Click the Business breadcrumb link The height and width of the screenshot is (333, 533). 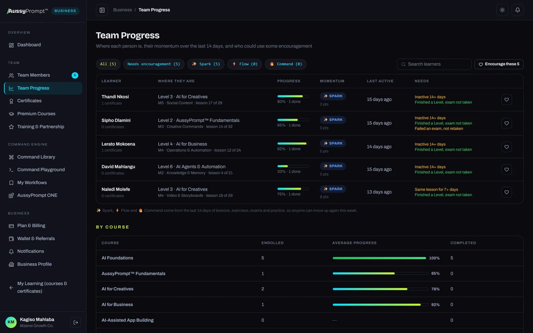point(123,10)
